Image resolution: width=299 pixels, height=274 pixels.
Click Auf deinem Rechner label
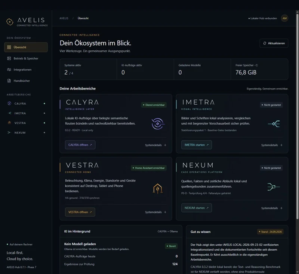21,244
